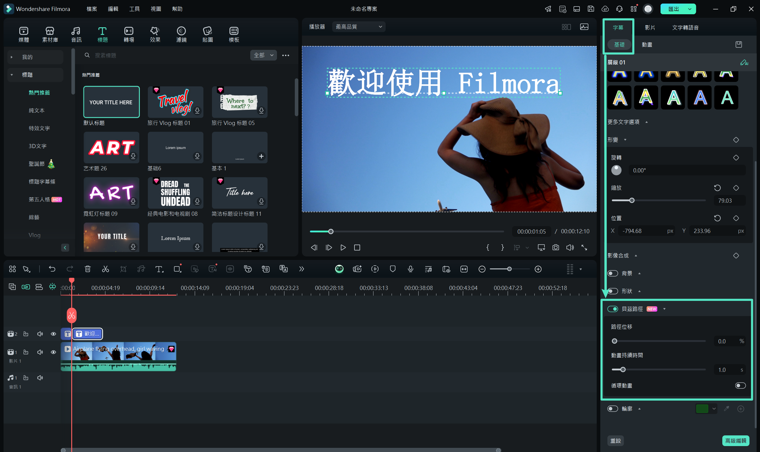Click the zoom in plus icon on timeline
Image resolution: width=760 pixels, height=452 pixels.
(538, 269)
